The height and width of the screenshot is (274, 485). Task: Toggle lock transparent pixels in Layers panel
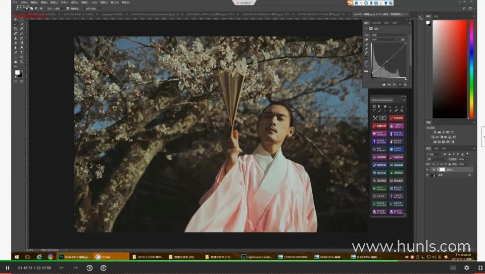[x=433, y=164]
